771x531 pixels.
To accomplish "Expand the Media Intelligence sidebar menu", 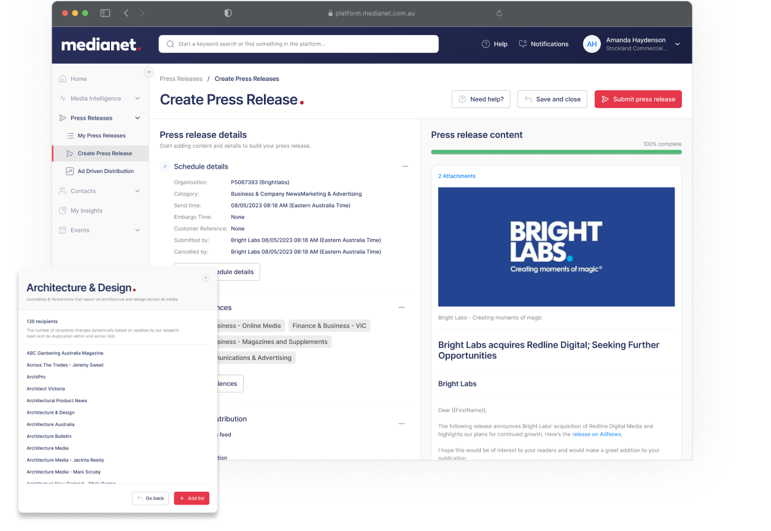I will 138,99.
